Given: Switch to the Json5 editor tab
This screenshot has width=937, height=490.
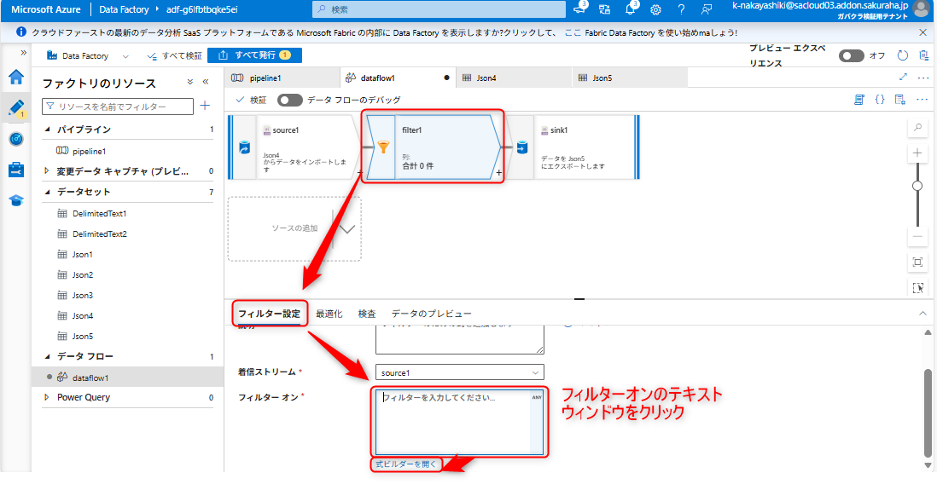Looking at the screenshot, I should 629,78.
